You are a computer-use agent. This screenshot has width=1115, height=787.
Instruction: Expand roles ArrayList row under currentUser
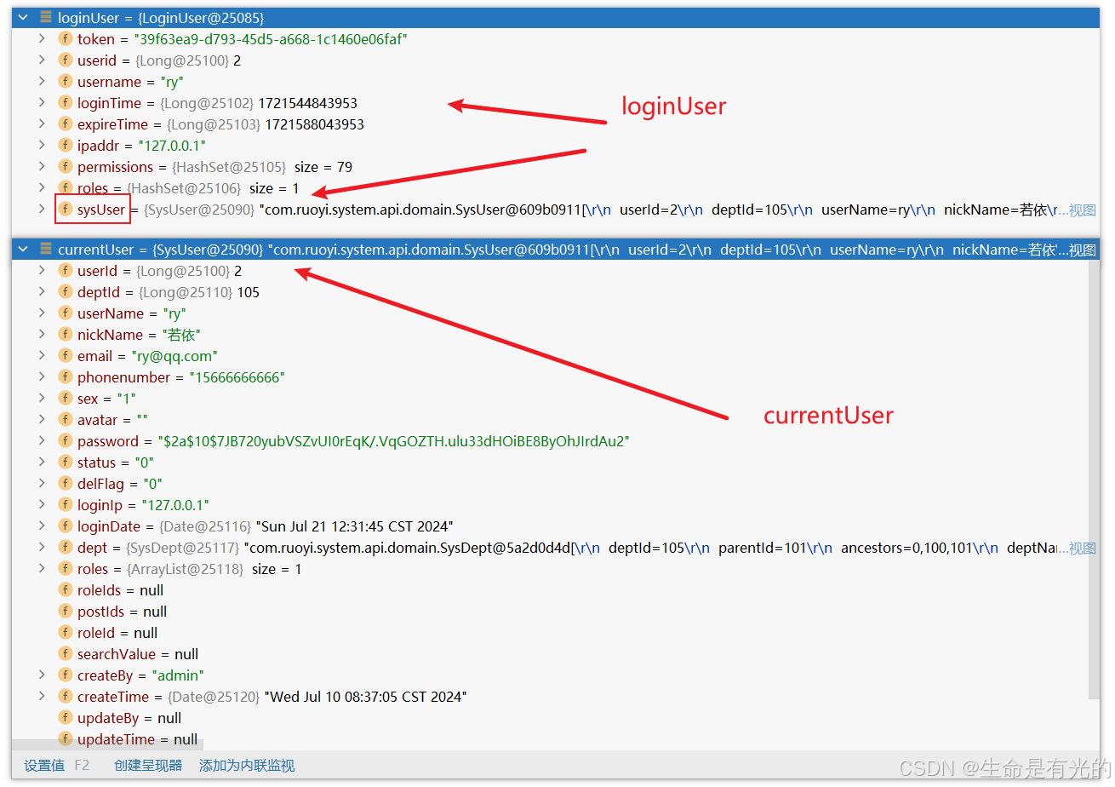click(x=42, y=568)
